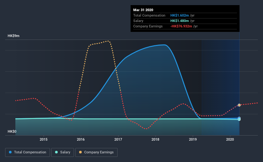The height and width of the screenshot is (162, 263).
Task: Click the 2017 x-axis label
Action: (118, 139)
